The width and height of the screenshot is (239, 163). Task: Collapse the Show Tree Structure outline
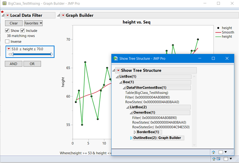(114, 70)
